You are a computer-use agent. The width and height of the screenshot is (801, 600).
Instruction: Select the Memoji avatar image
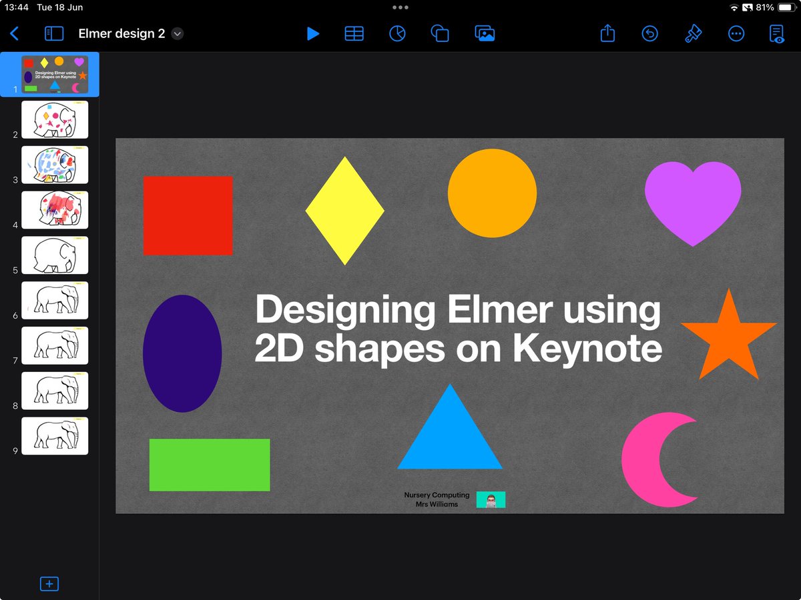coord(491,500)
